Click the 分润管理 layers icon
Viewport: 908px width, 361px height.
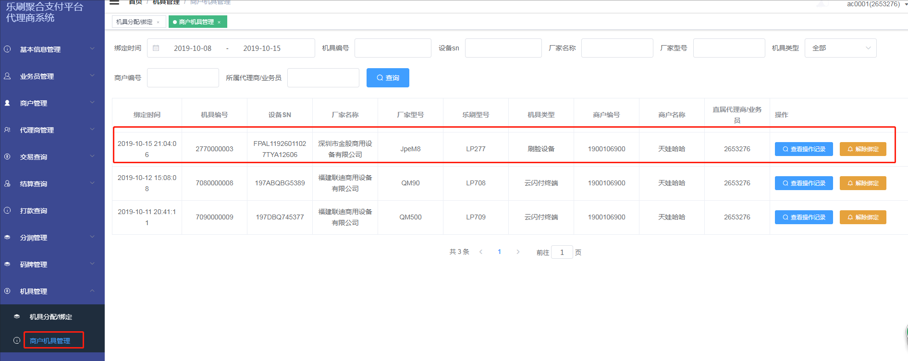[x=7, y=237]
